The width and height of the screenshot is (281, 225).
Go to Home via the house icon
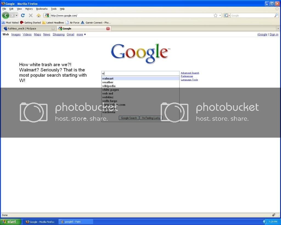pyautogui.click(x=38, y=15)
